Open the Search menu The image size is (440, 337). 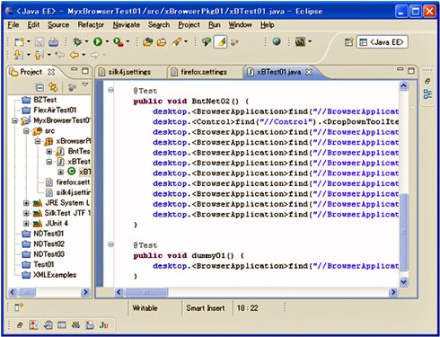tap(159, 25)
